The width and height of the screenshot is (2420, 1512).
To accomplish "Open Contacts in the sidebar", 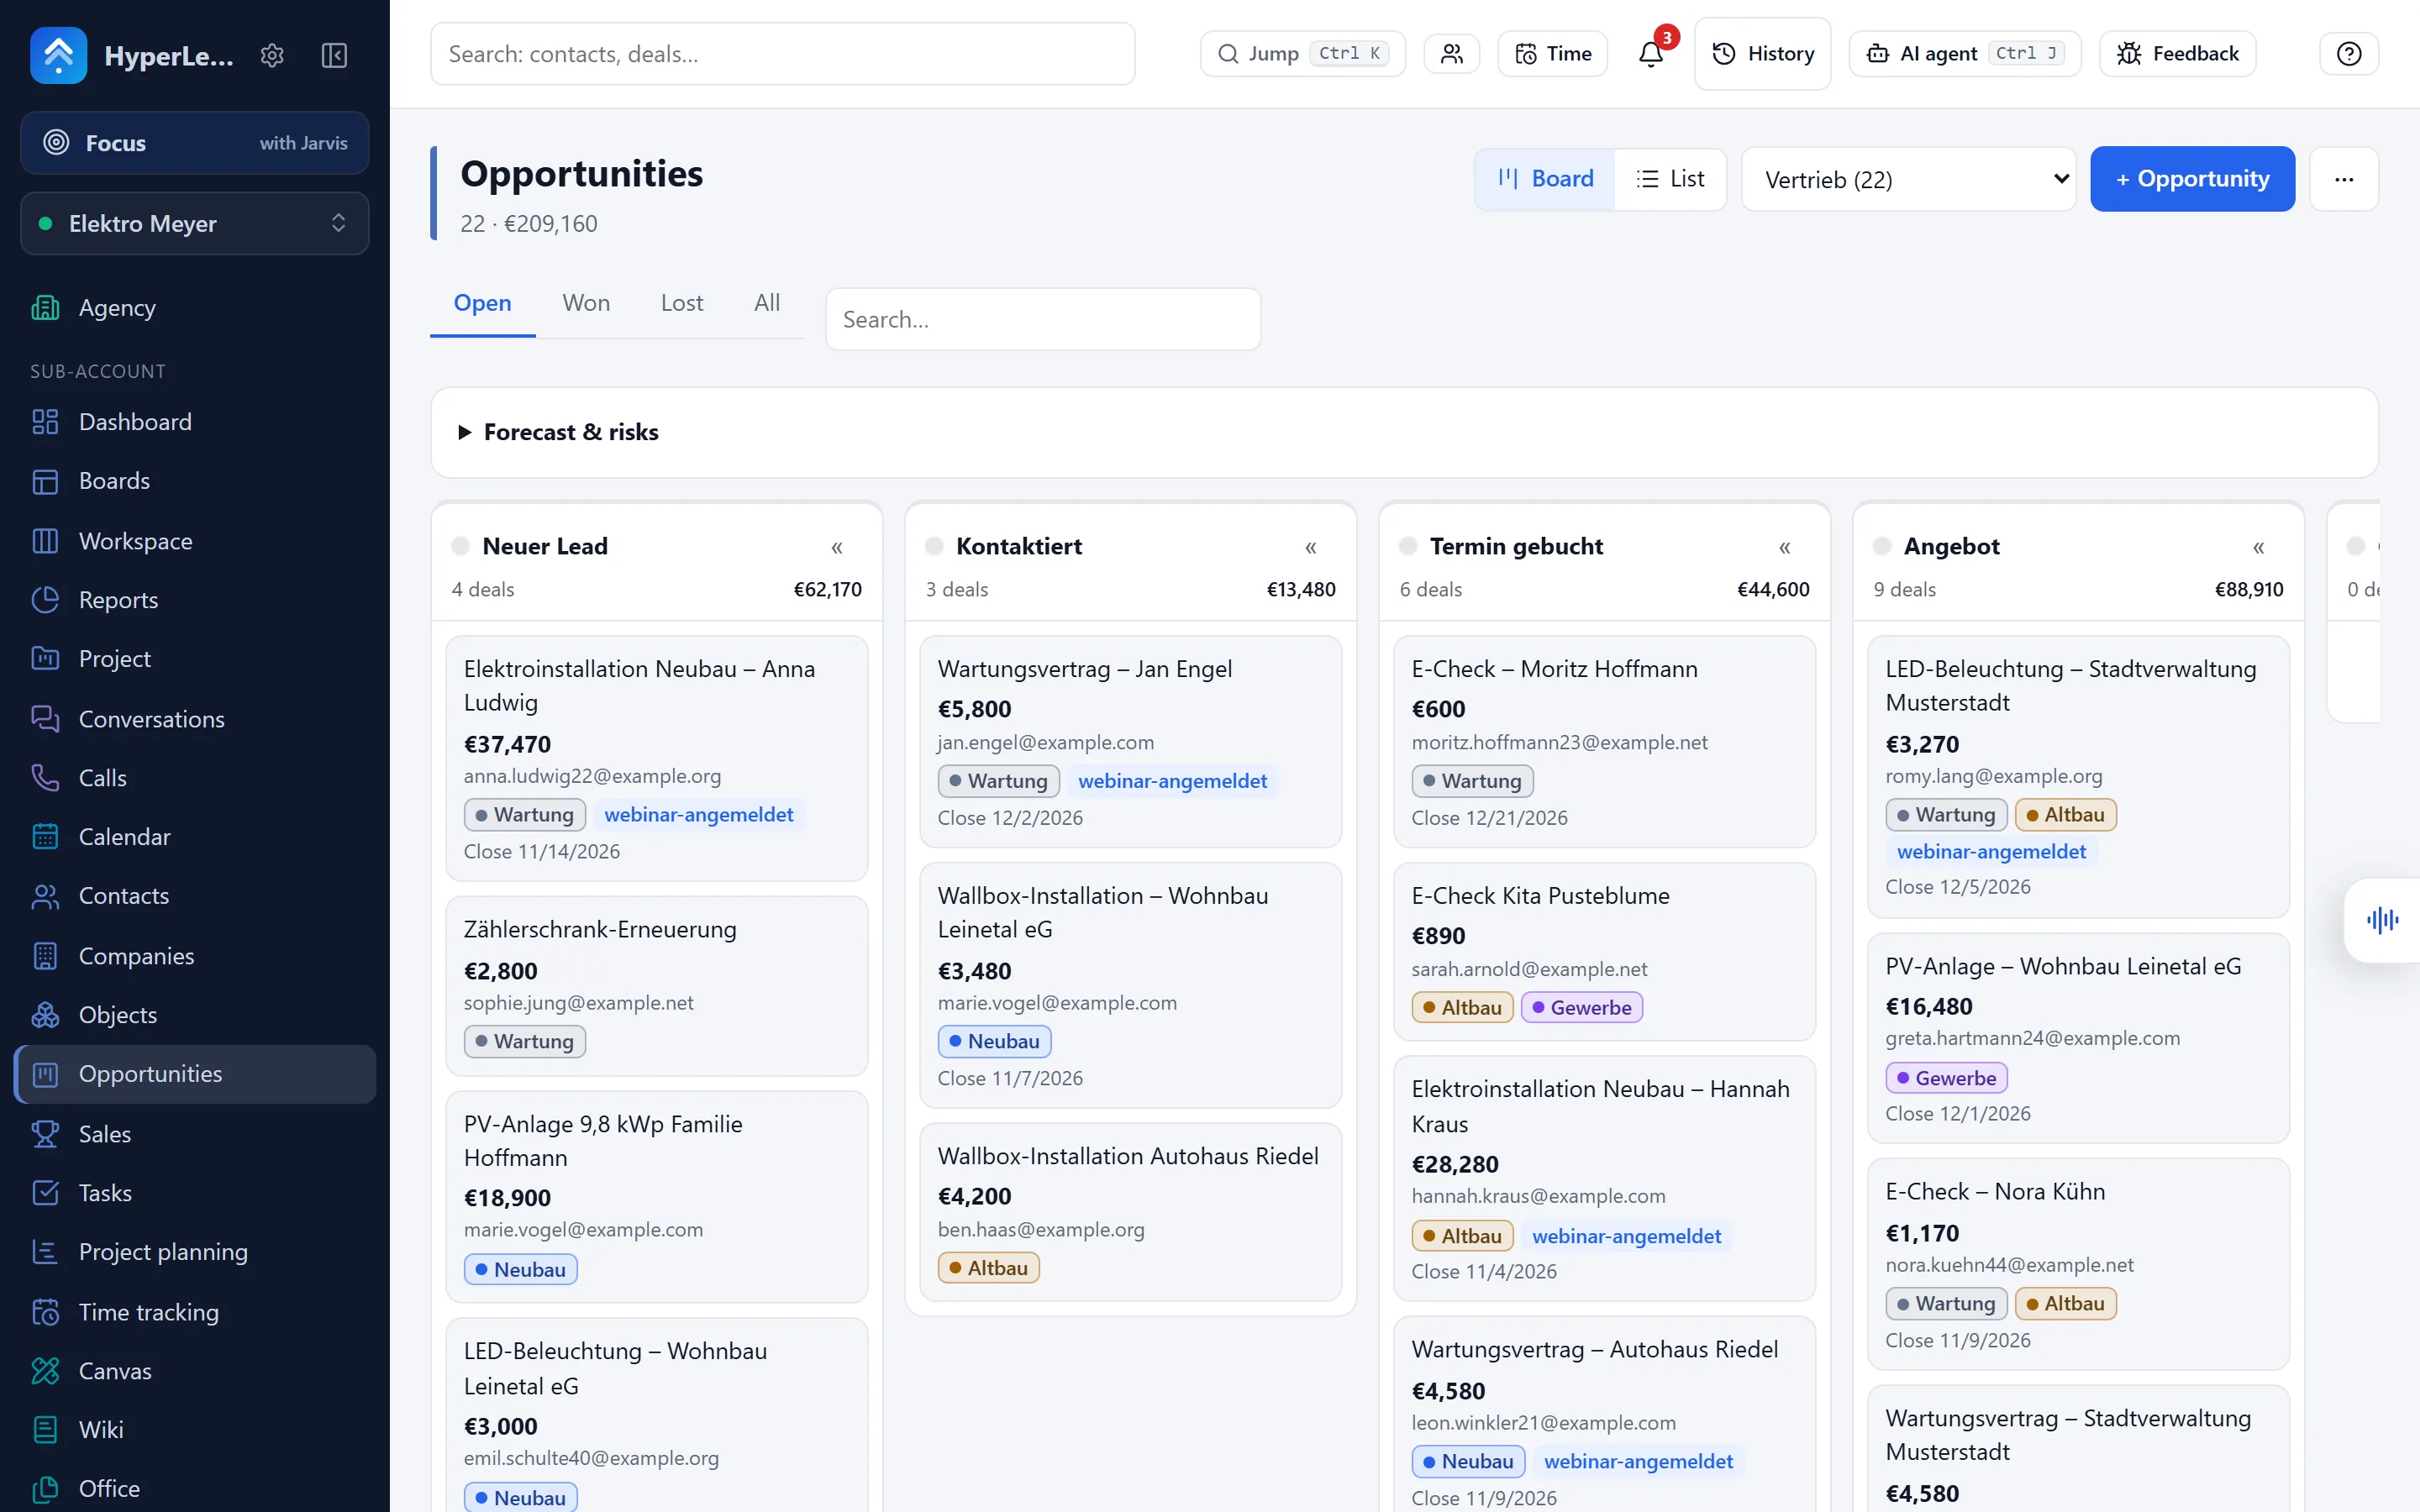I will pos(195,896).
